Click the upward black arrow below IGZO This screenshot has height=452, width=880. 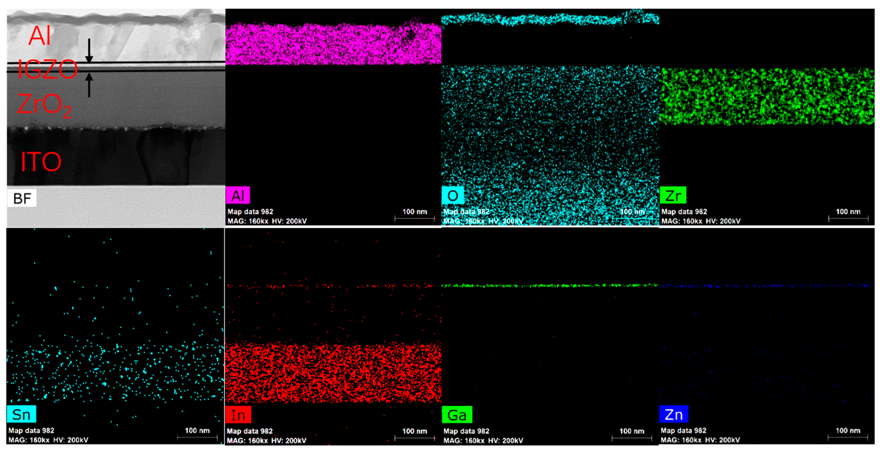tap(89, 85)
